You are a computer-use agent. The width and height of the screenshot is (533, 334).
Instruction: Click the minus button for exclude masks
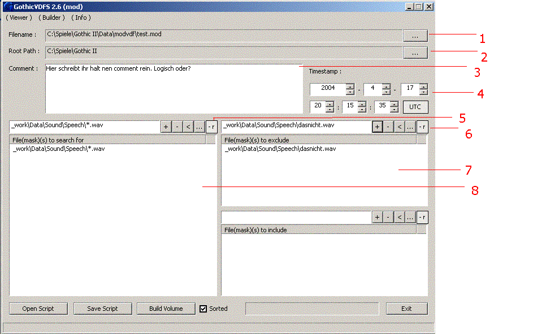pos(388,127)
